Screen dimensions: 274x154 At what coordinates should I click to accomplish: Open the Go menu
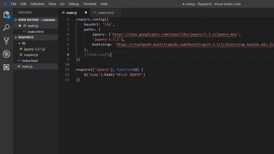[62, 4]
